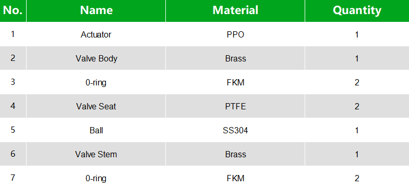The width and height of the screenshot is (409, 188).
Task: Select the SS304 material cell
Action: pyautogui.click(x=235, y=130)
